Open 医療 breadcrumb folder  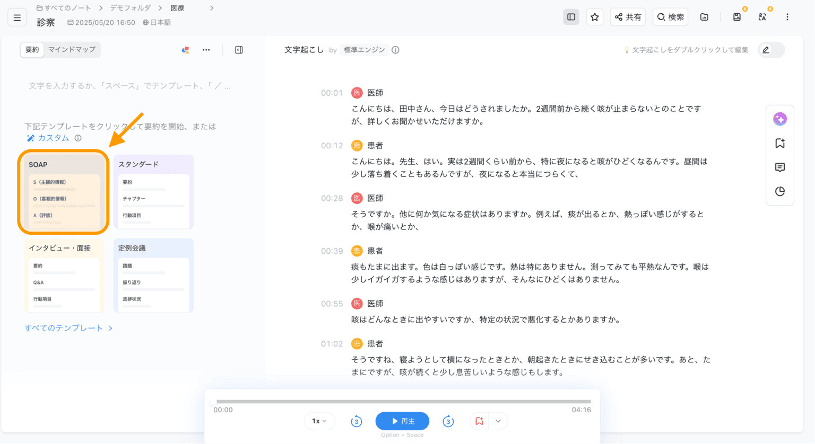click(x=177, y=8)
